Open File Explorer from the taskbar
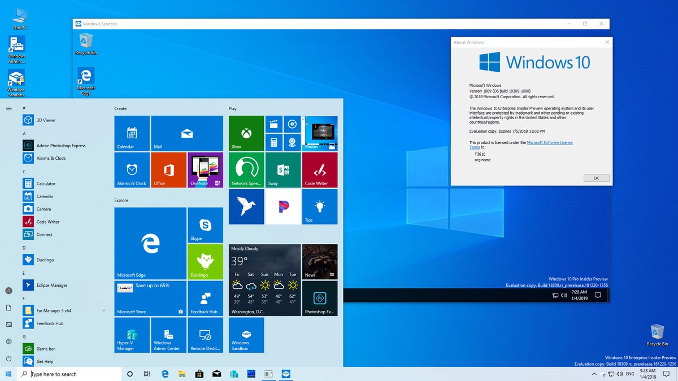Viewport: 678px width, 381px height. [x=182, y=374]
